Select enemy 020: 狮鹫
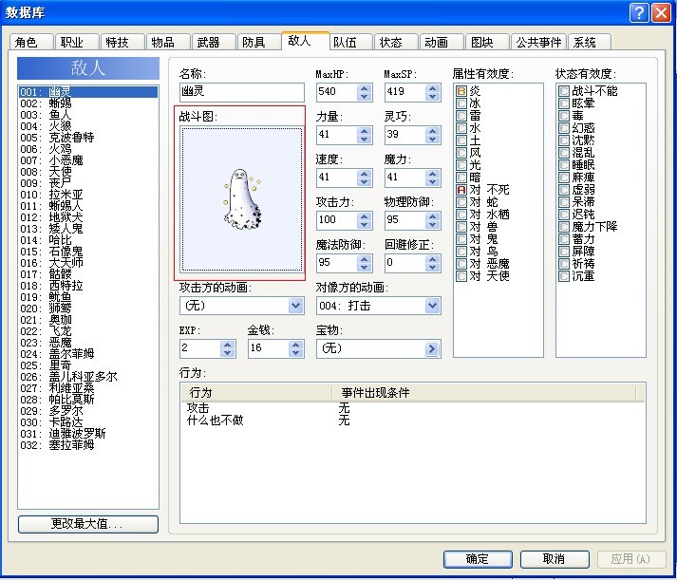This screenshot has height=580, width=677. coord(88,309)
